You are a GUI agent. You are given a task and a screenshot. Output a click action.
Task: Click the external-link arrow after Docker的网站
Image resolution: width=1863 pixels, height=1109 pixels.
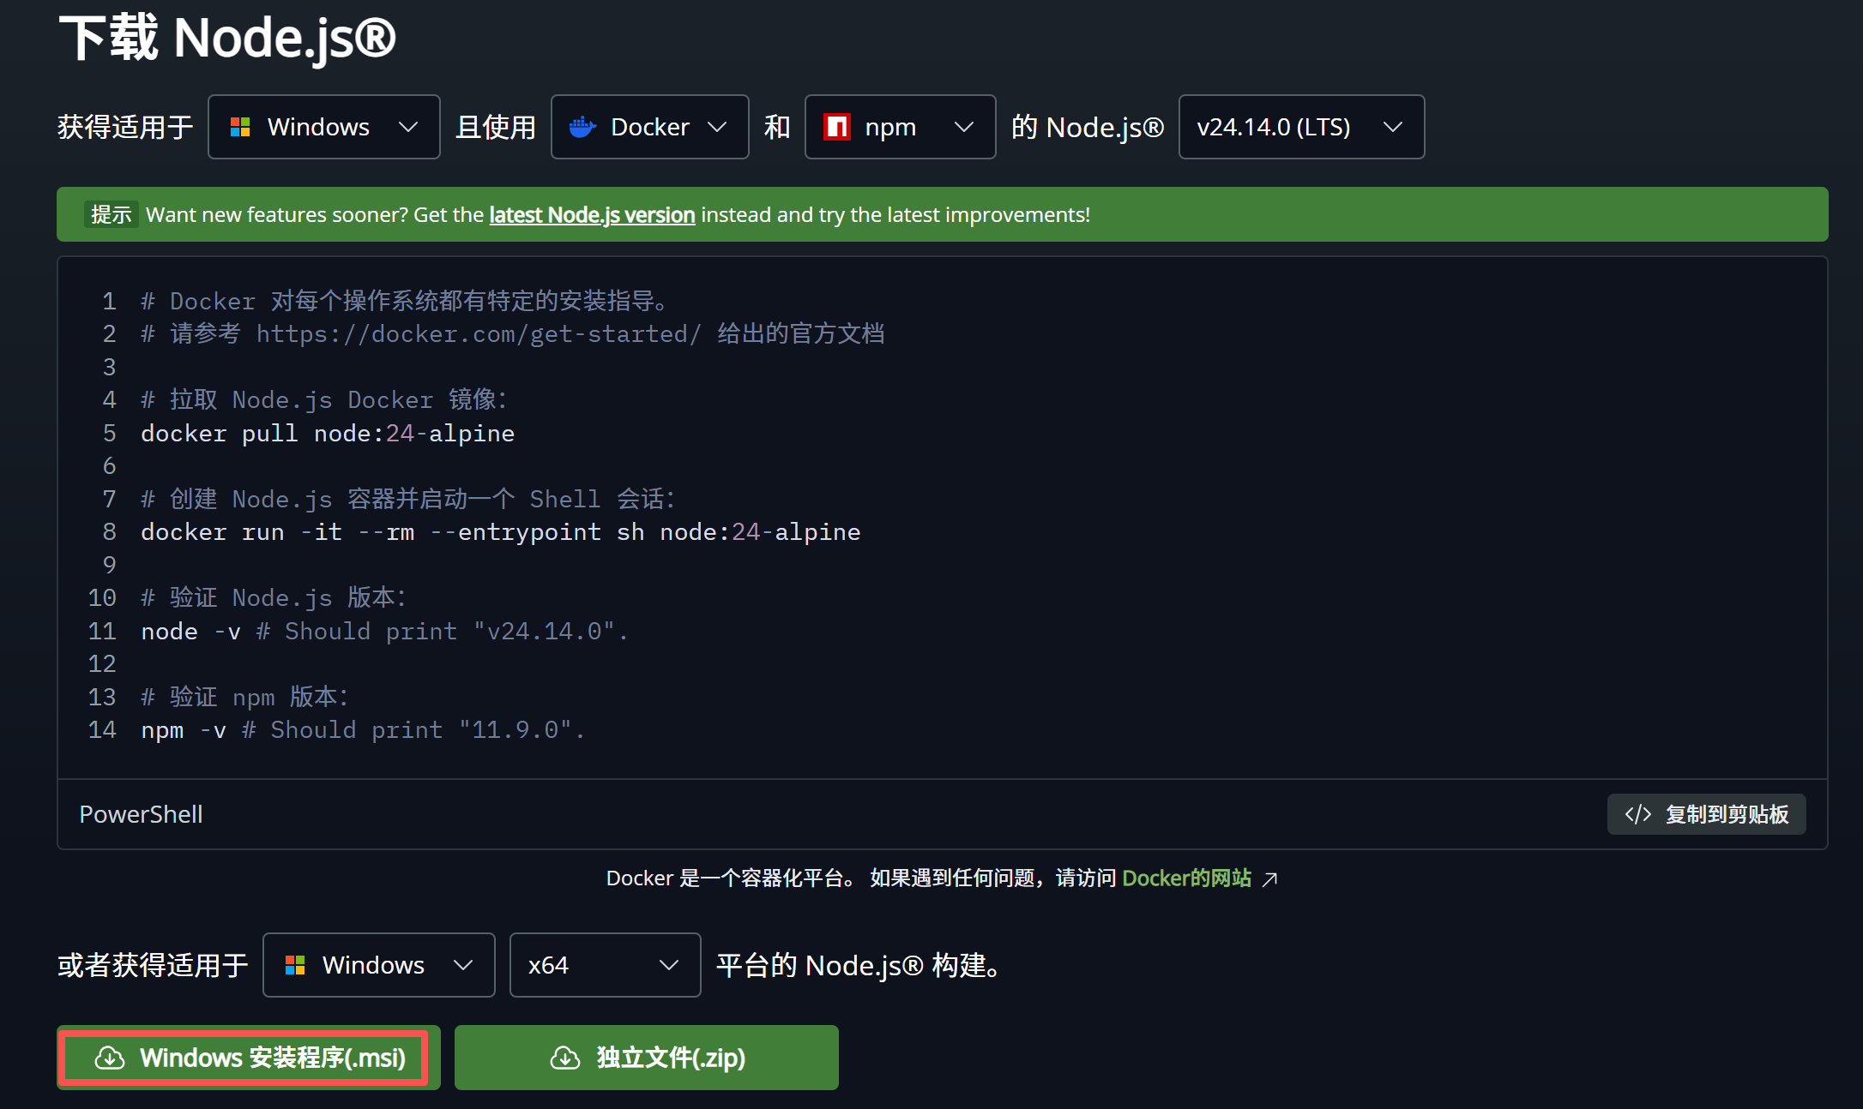point(1270,879)
